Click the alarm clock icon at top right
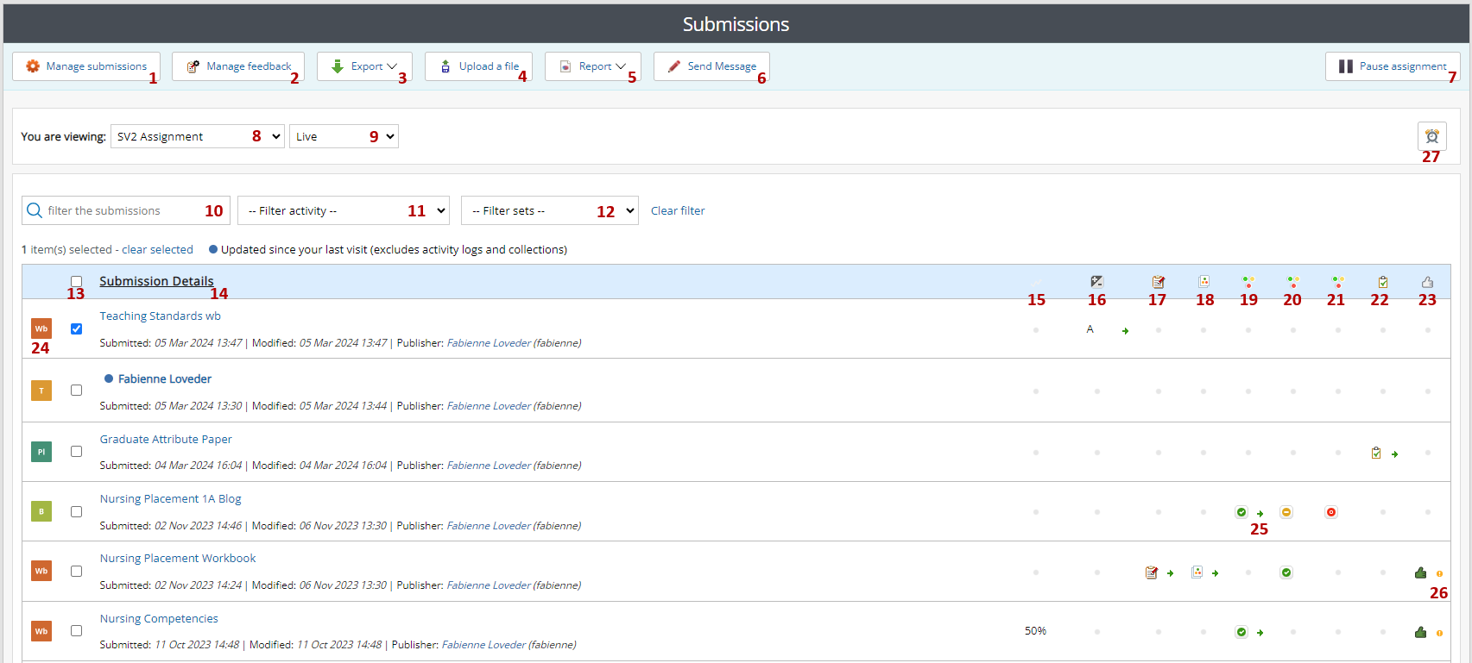Image resolution: width=1472 pixels, height=663 pixels. (1431, 136)
